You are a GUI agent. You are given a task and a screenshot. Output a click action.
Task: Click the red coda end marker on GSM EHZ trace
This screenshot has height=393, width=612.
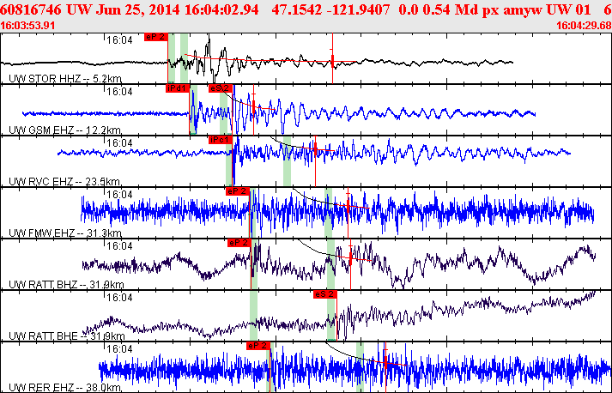254,106
